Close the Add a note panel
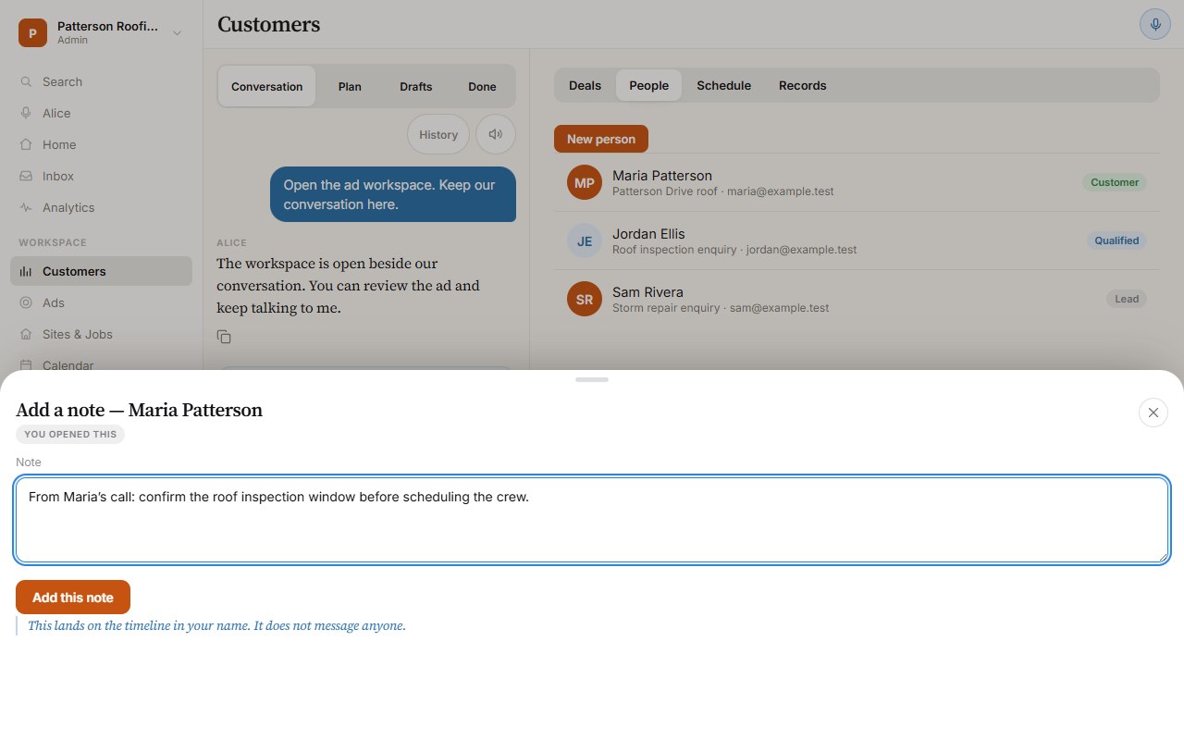The image size is (1184, 740). click(x=1153, y=413)
